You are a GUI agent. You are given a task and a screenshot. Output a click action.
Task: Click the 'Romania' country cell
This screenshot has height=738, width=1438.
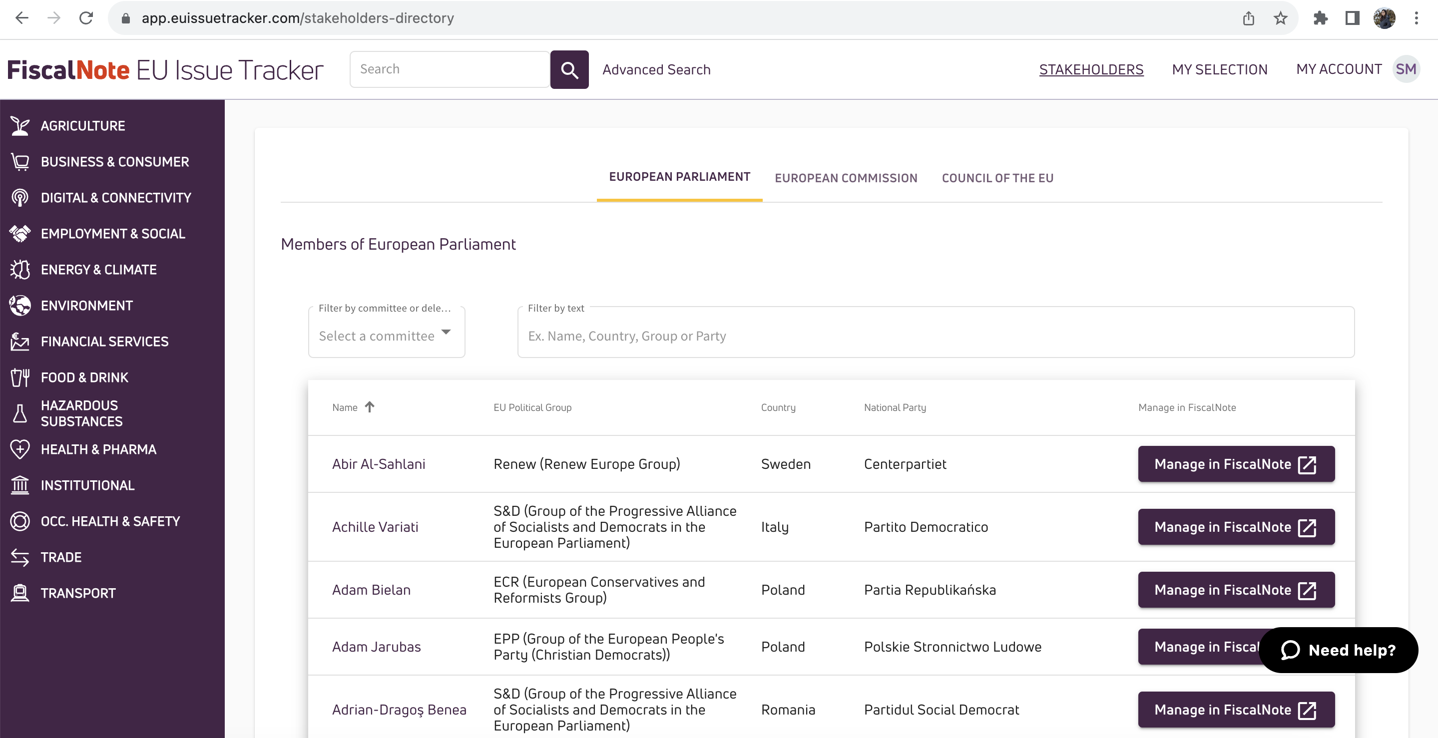tap(788, 710)
